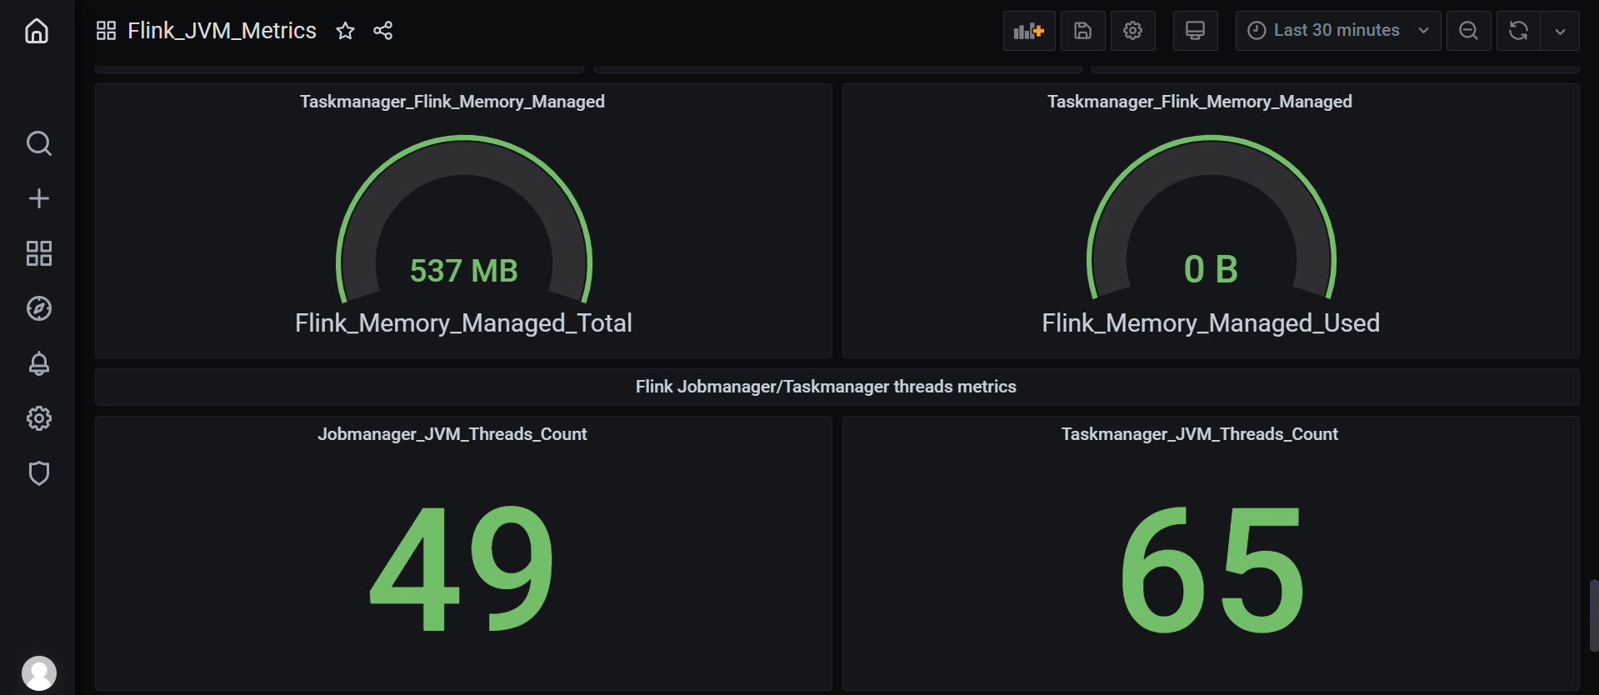Open the Explore compass icon

(38, 308)
